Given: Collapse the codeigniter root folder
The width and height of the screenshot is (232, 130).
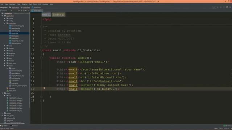Looking at the screenshot, I should pos(1,13).
